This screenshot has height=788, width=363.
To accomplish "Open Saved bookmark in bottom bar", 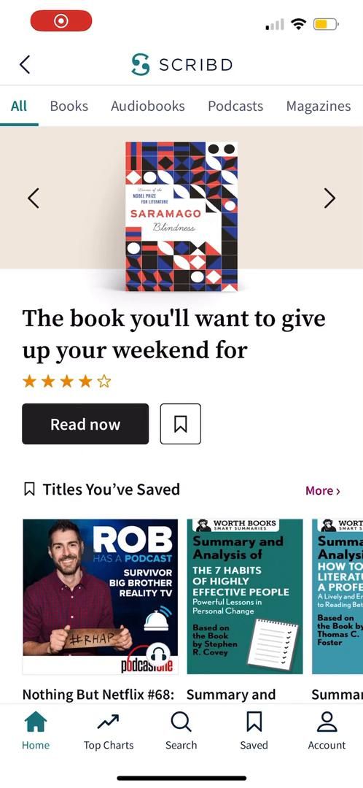I will click(254, 723).
